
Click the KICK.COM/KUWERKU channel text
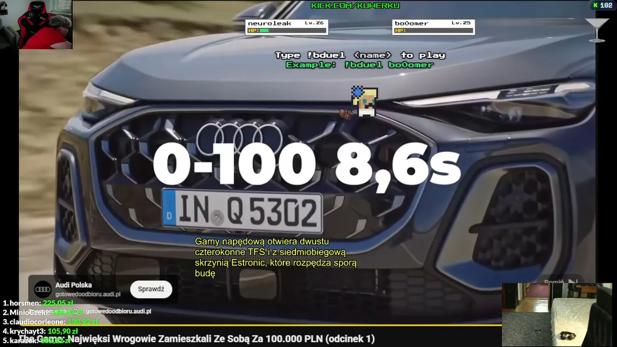355,6
